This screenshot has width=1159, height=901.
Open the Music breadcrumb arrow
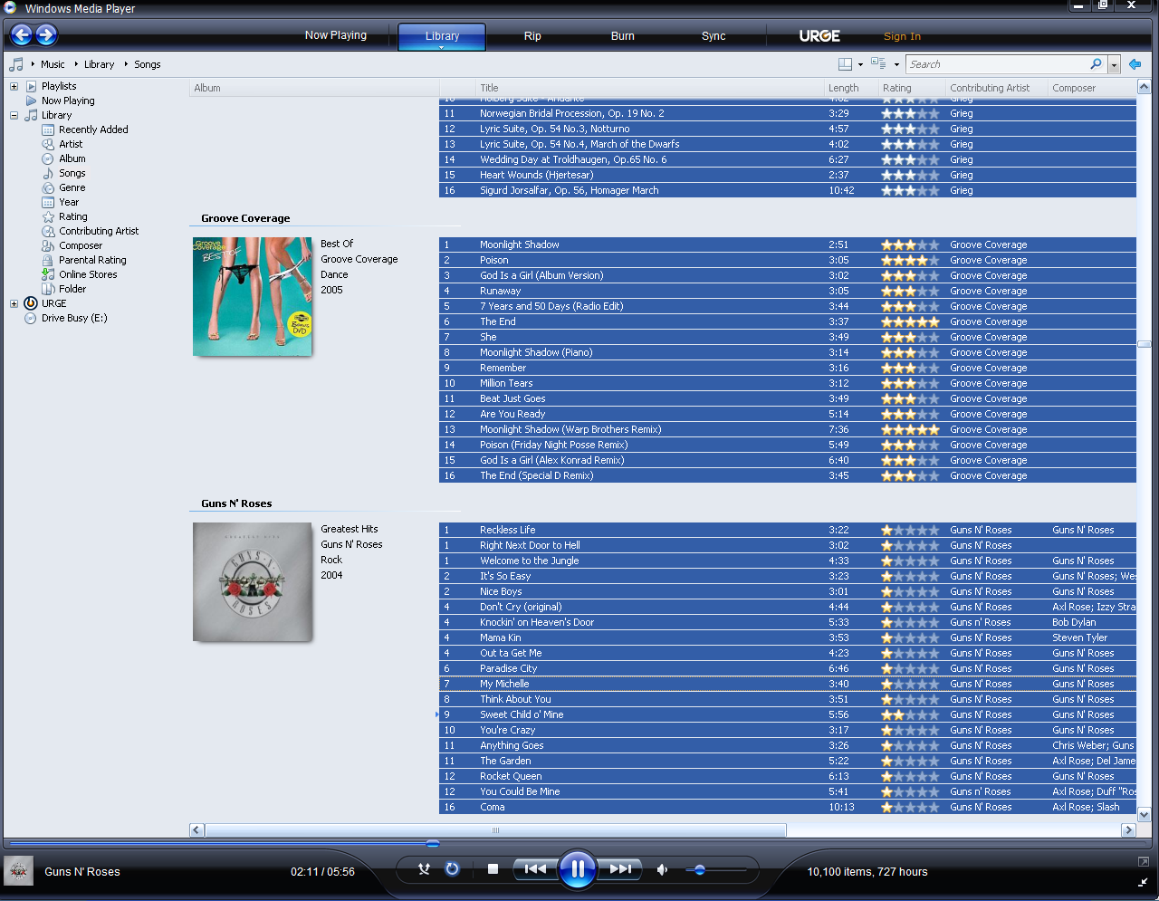[33, 64]
